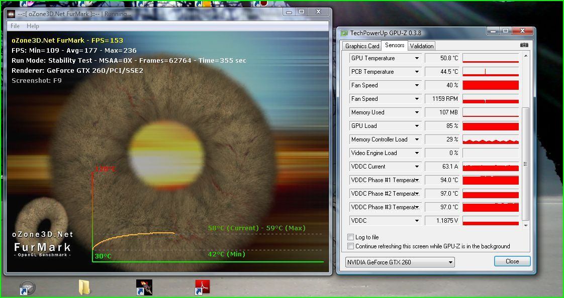The image size is (564, 298).
Task: Open the File menu in FurMark
Action: pos(15,26)
